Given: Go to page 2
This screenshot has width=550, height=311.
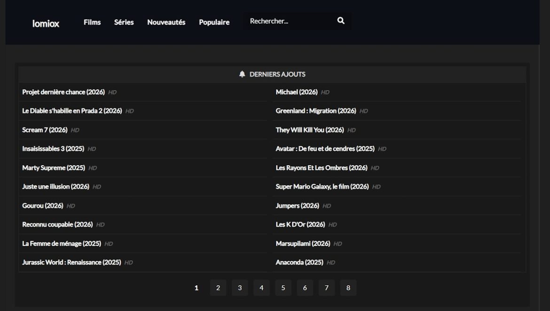Looking at the screenshot, I should (x=218, y=288).
